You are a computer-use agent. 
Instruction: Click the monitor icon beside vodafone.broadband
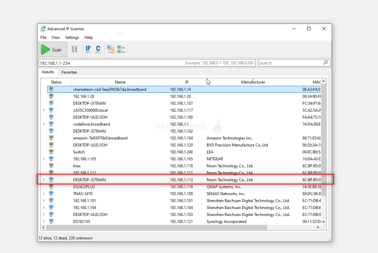51,124
